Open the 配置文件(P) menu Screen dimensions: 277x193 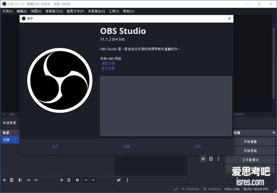[75, 11]
